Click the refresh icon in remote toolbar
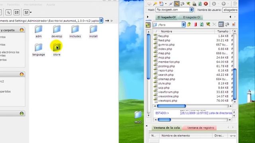The image size is (255, 143). [202, 25]
